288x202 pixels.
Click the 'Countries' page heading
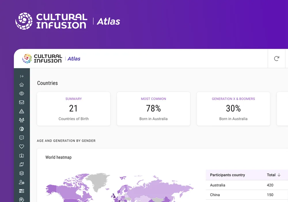48,83
